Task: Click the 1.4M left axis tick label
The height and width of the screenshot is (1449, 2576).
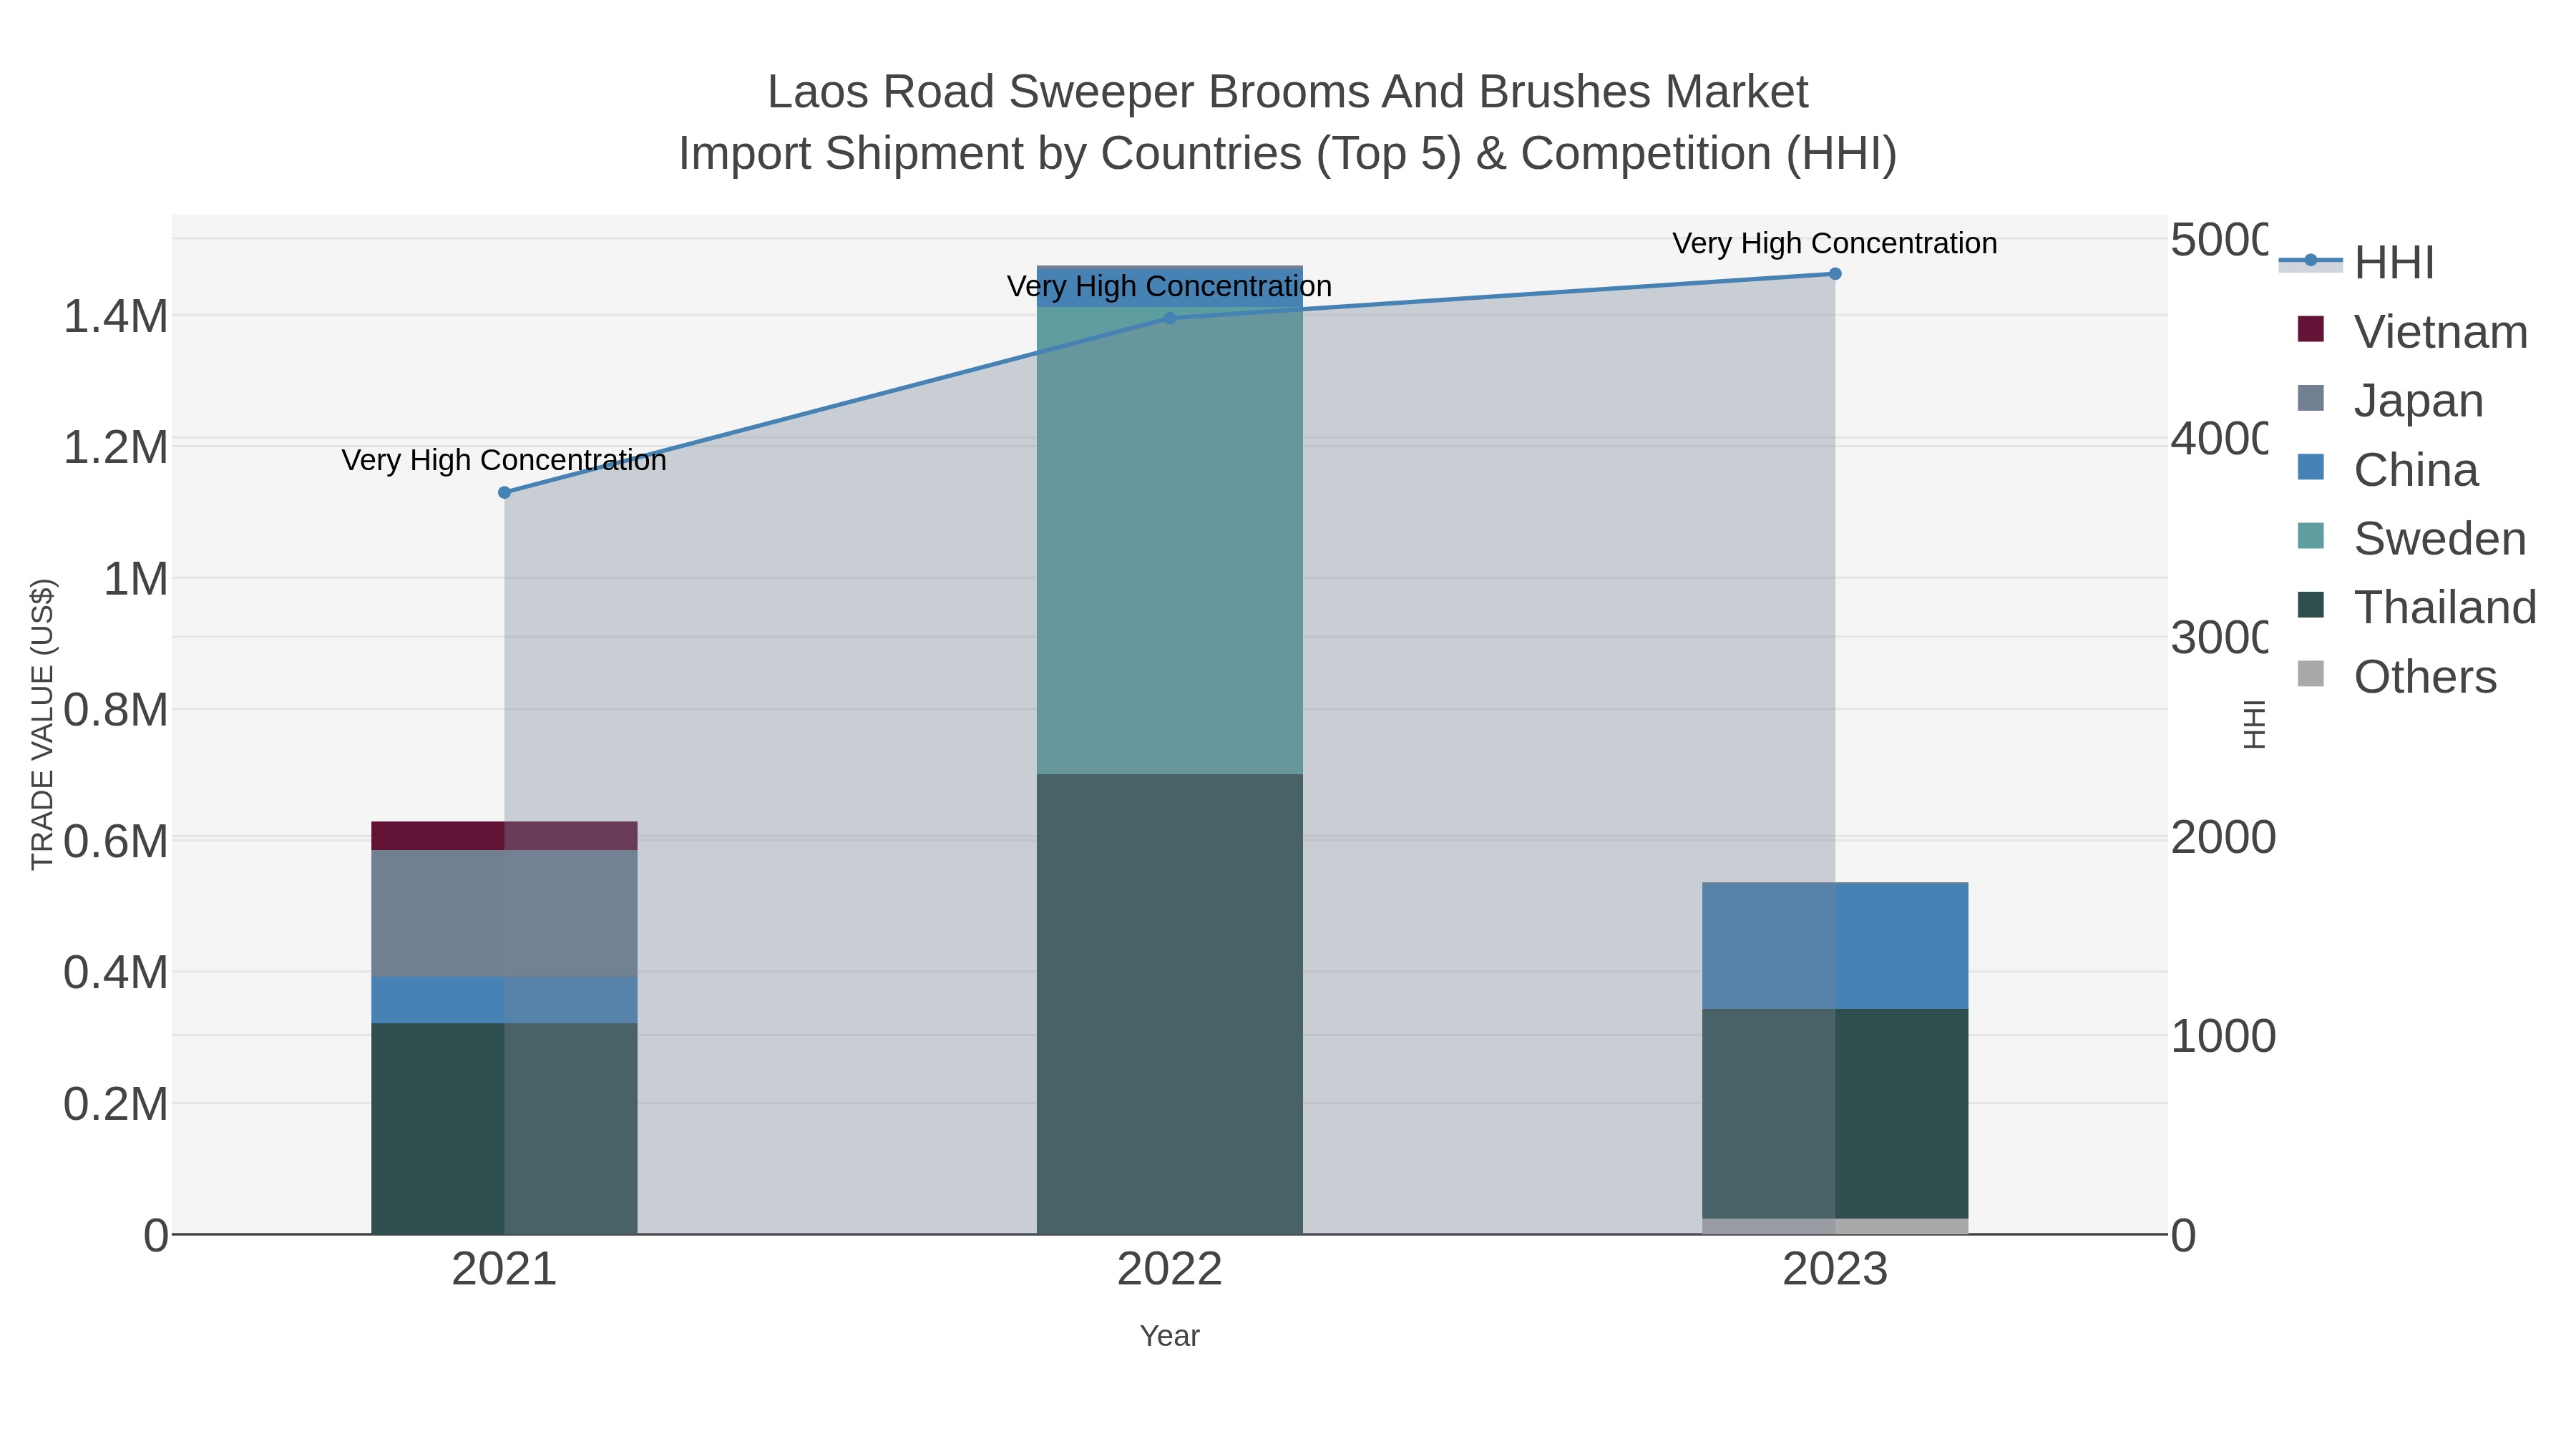Action: [116, 317]
